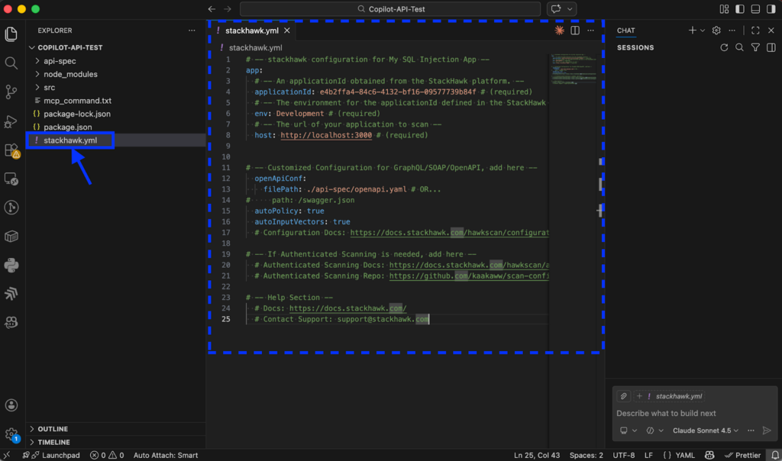This screenshot has width=782, height=461.
Task: Toggle the panel layout in the title bar
Action: point(754,8)
